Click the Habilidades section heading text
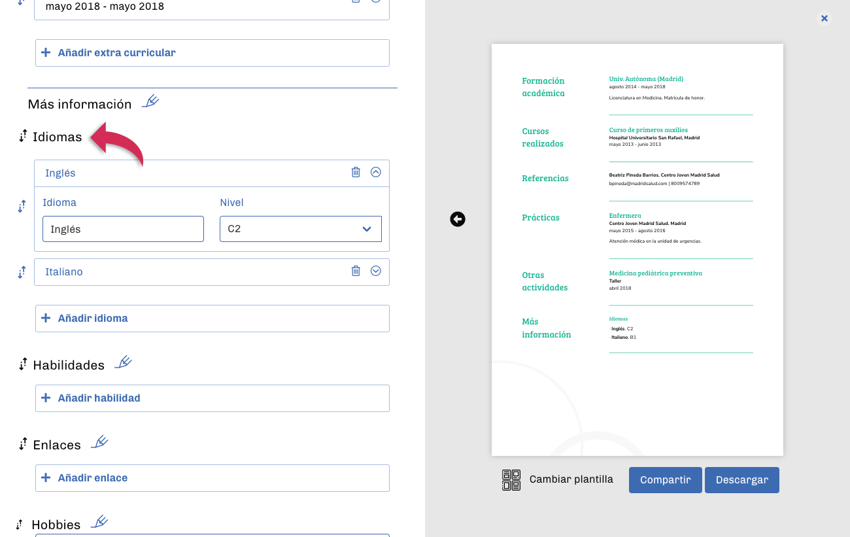The height and width of the screenshot is (537, 850). pos(69,365)
